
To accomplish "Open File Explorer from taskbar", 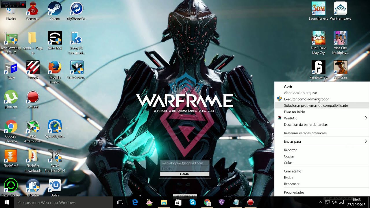I will click(164, 202).
